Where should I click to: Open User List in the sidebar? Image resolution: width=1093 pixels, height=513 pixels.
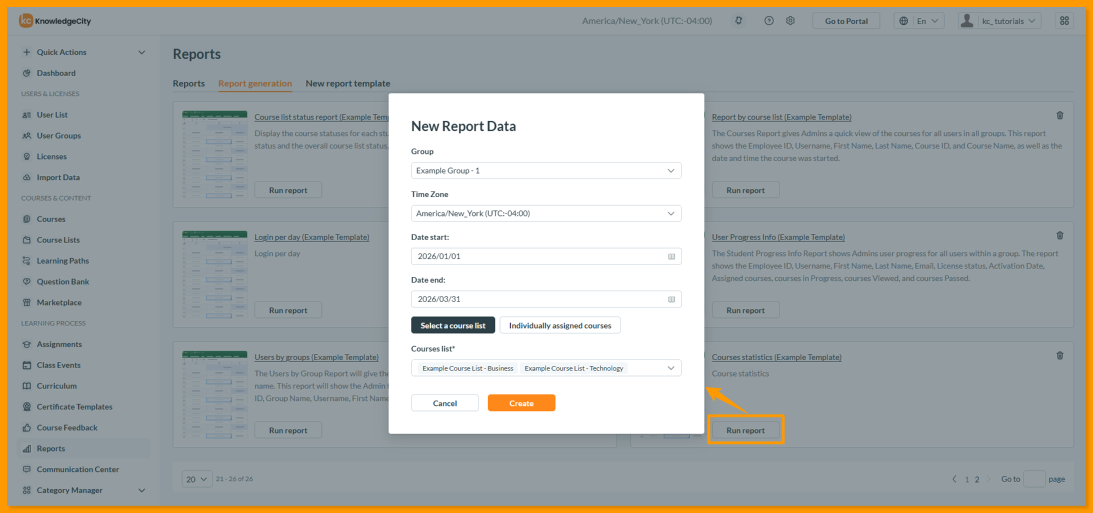click(52, 115)
